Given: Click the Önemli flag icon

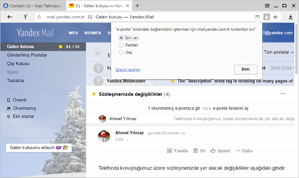Looking at the screenshot, I should coord(9,100).
